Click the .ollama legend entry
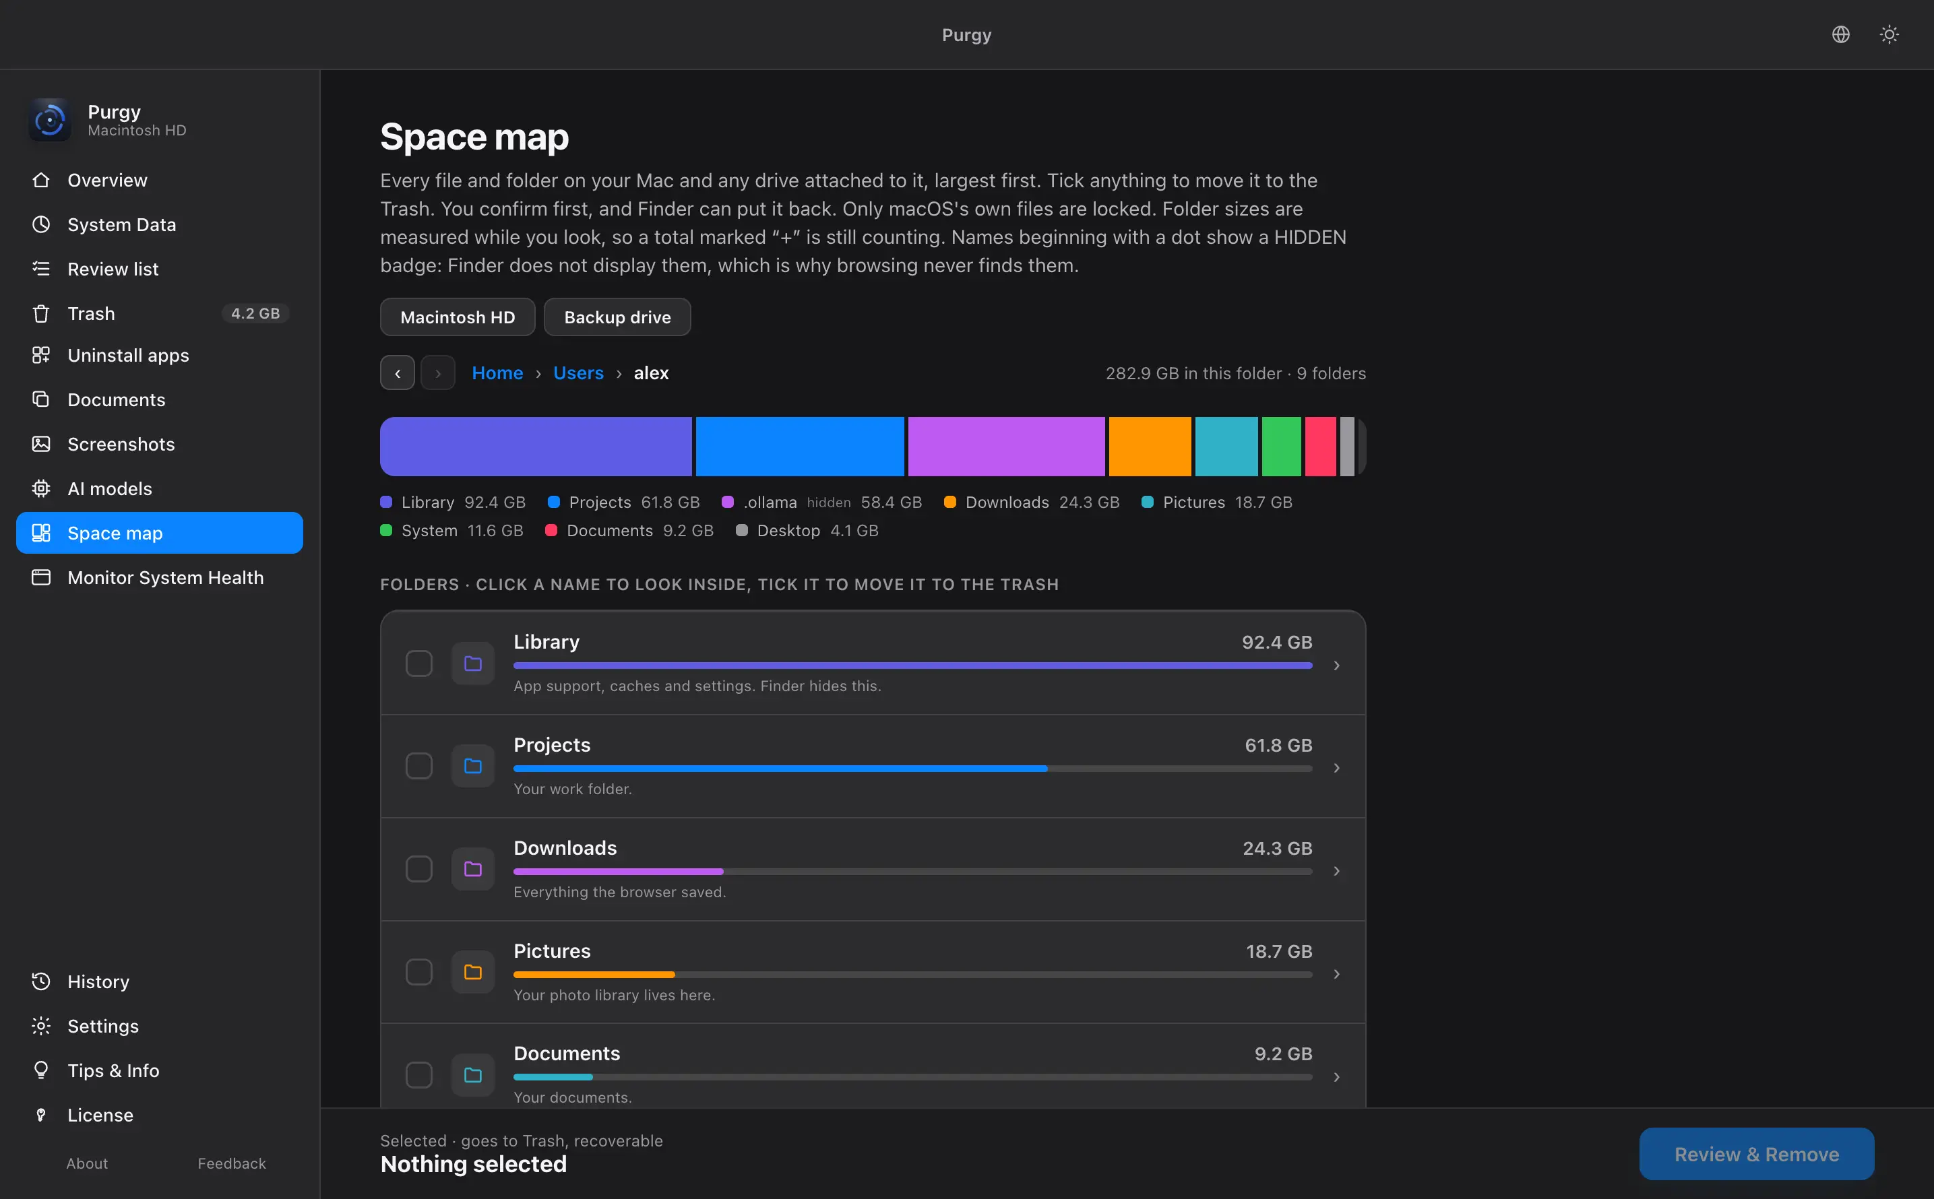1934x1199 pixels. coord(822,502)
